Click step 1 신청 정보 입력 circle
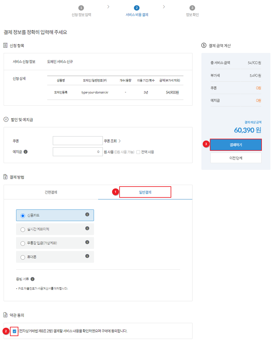 (x=81, y=8)
